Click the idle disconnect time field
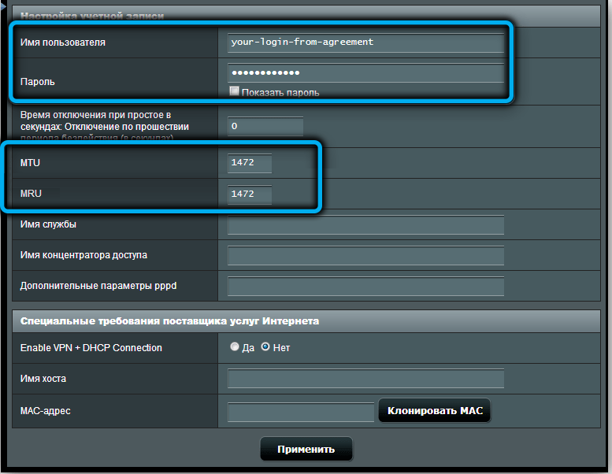 pos(265,127)
